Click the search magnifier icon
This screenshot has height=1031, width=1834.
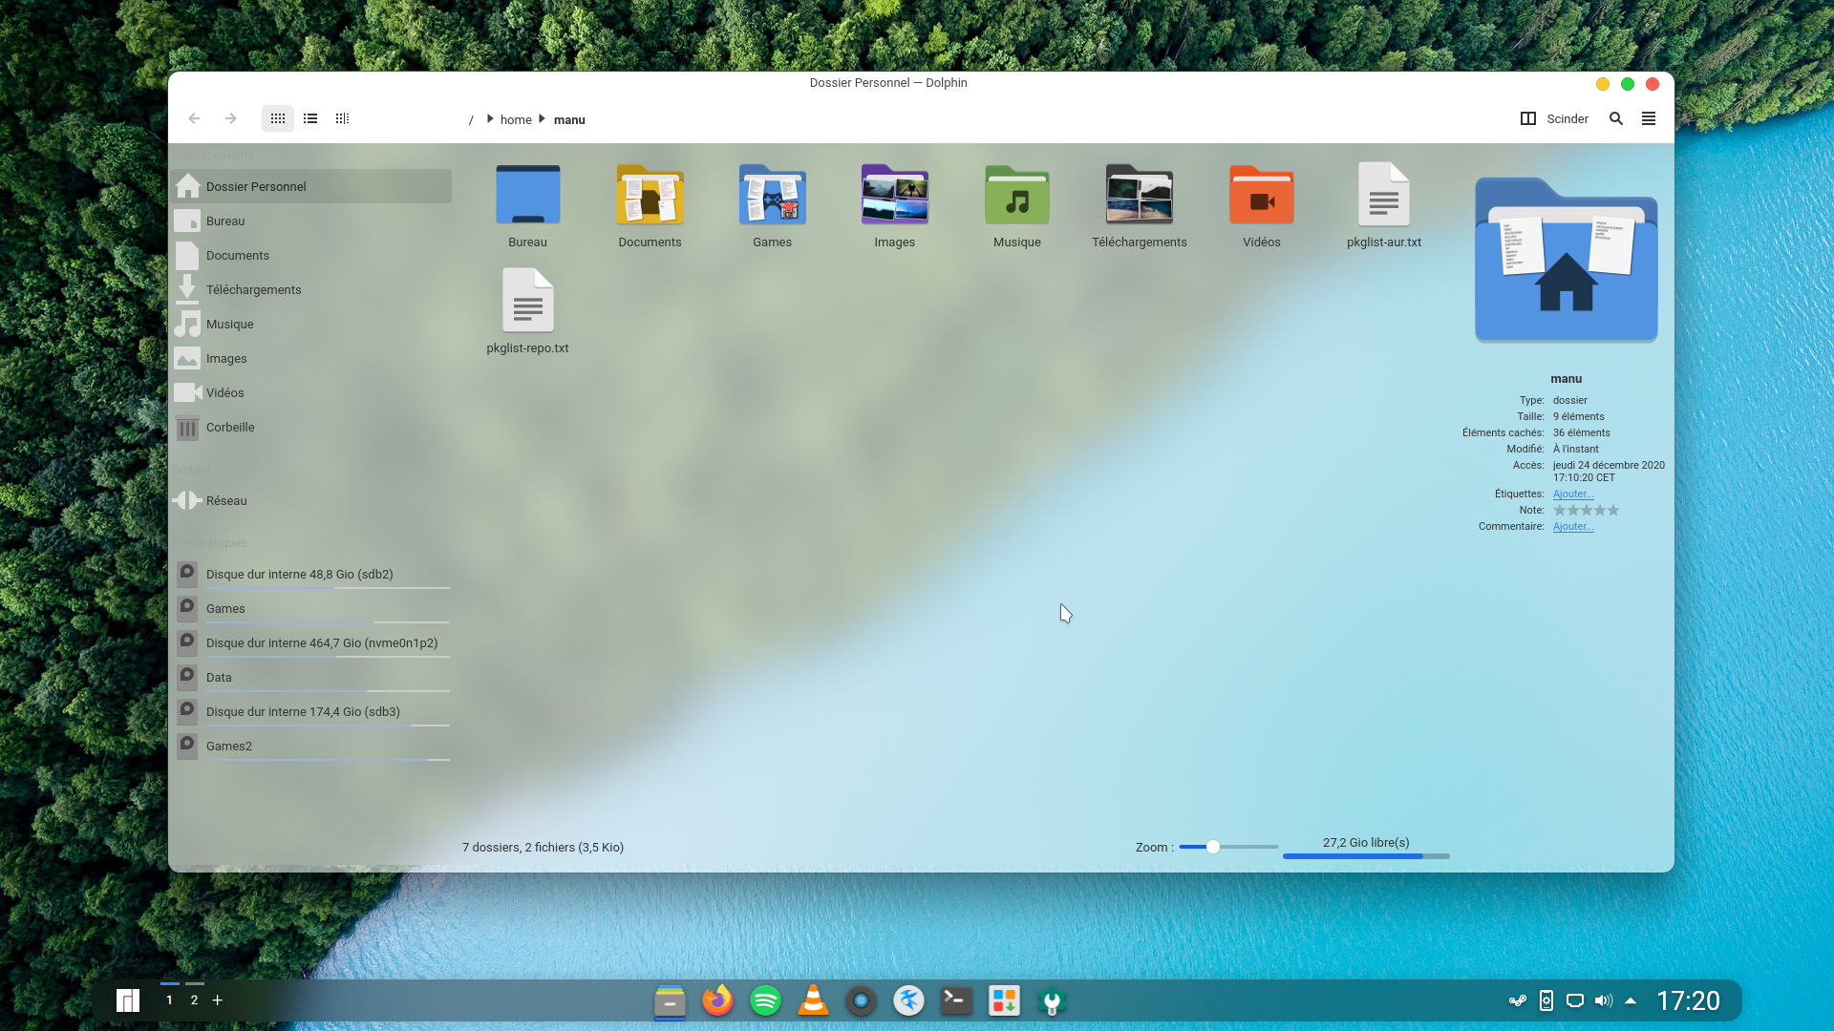(x=1615, y=118)
